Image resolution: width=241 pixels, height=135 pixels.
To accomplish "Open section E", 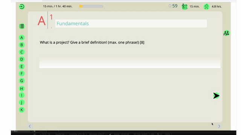I will click(x=22, y=66).
